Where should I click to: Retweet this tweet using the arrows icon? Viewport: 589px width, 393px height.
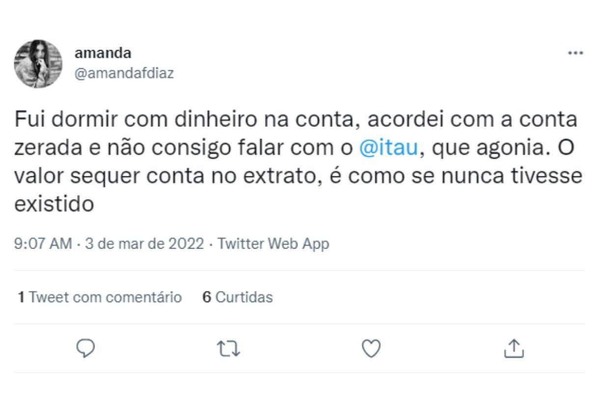tap(229, 348)
